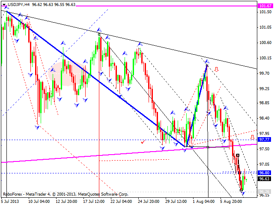Screen dimensions: 274x205
Task: Click the 101.50 price axis value
Action: pos(265,12)
